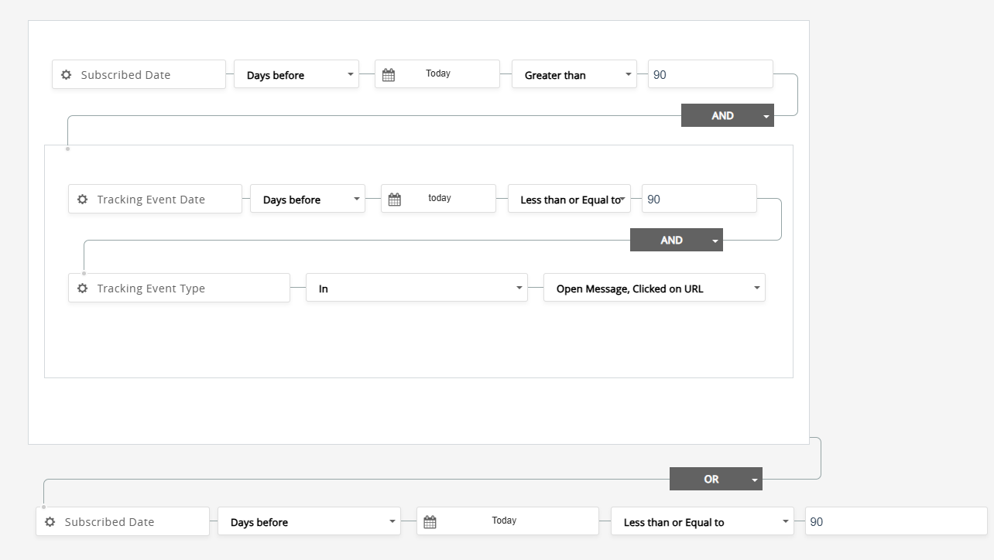Viewport: 994px width, 560px height.
Task: Open Tracking Event Less than or Equal to dropdown
Action: [569, 200]
